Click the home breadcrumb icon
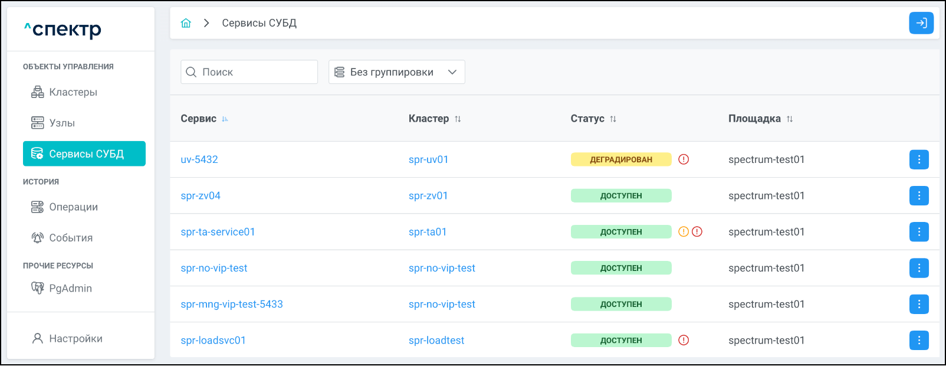This screenshot has width=946, height=366. 186,23
